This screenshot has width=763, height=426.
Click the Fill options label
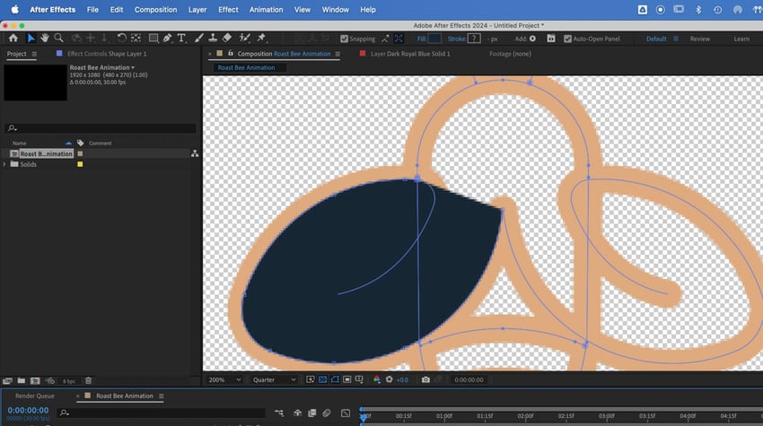point(421,39)
